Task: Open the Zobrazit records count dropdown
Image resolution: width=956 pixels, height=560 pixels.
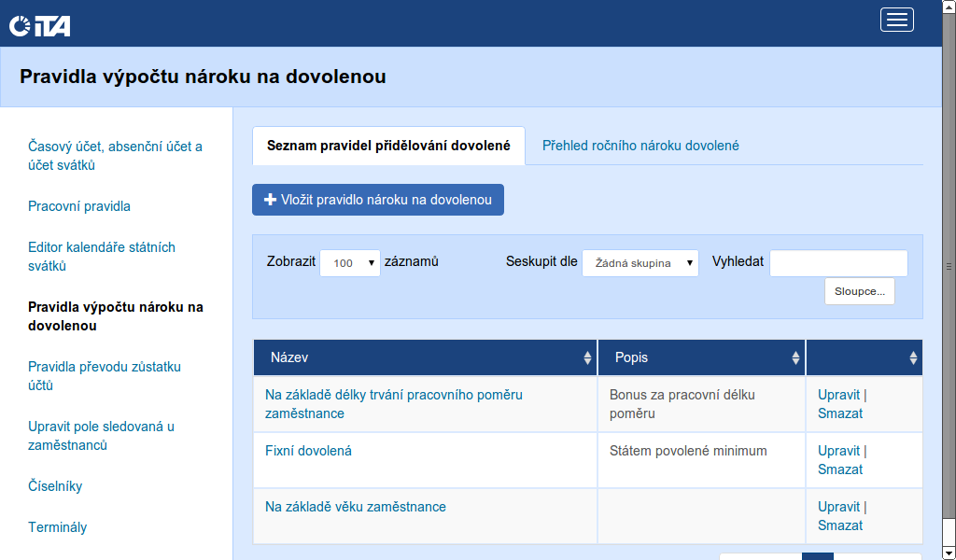Action: [x=350, y=263]
